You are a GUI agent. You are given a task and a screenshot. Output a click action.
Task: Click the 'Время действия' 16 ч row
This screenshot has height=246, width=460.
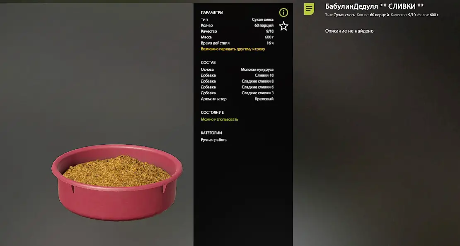pyautogui.click(x=237, y=43)
